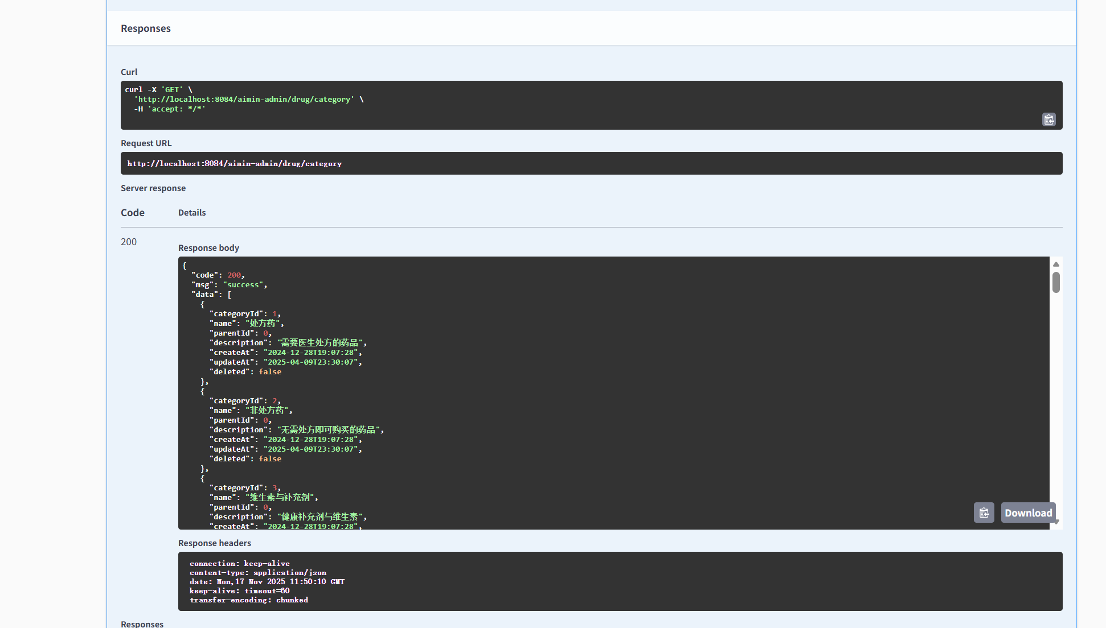Click the top Responses section header
The height and width of the screenshot is (628, 1106).
(146, 28)
